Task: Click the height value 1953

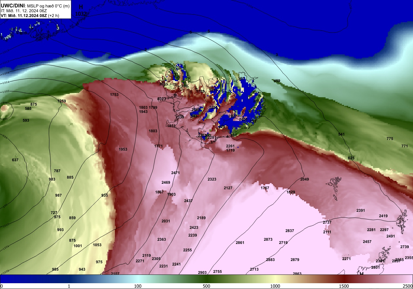Action: tap(123, 149)
